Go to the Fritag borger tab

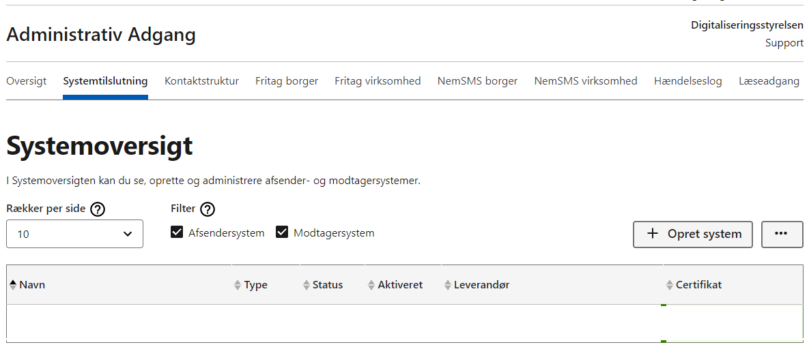[x=287, y=81]
